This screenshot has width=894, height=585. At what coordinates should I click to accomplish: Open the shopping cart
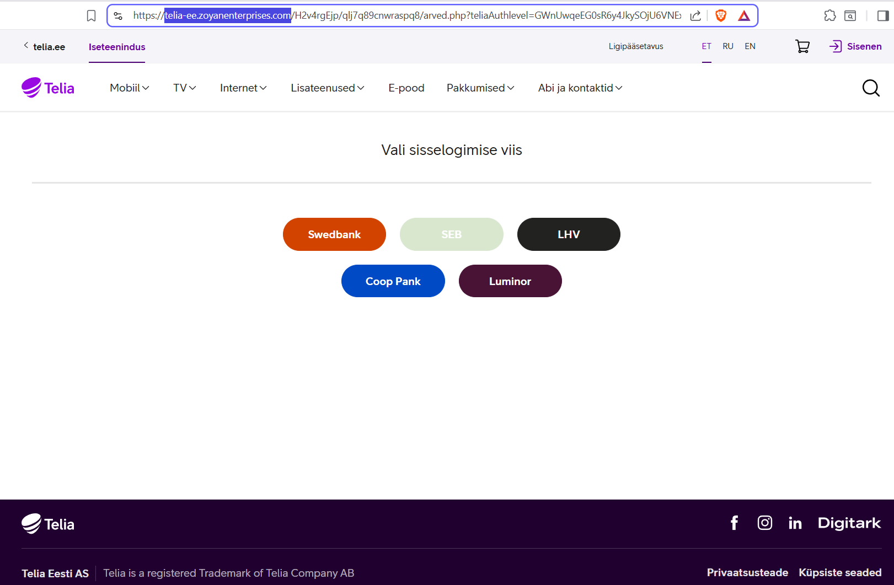point(802,46)
